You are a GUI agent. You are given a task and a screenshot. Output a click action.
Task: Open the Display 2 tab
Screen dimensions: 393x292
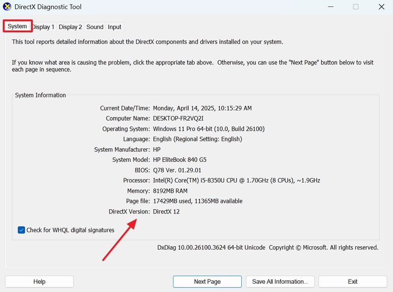point(70,27)
